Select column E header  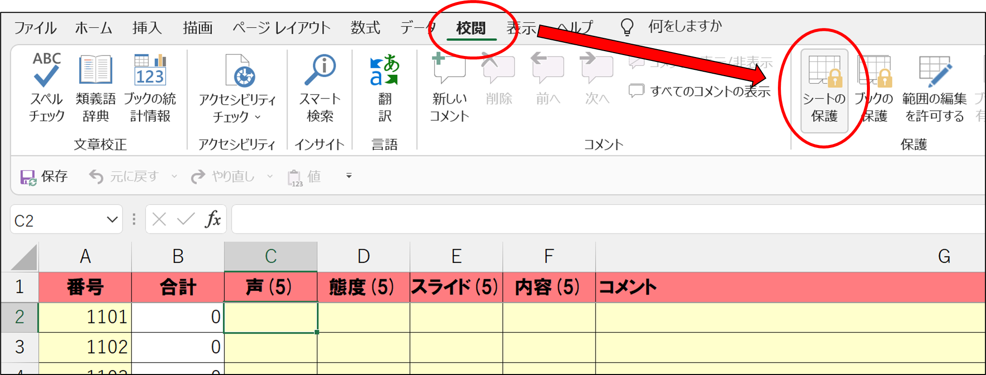pos(456,257)
